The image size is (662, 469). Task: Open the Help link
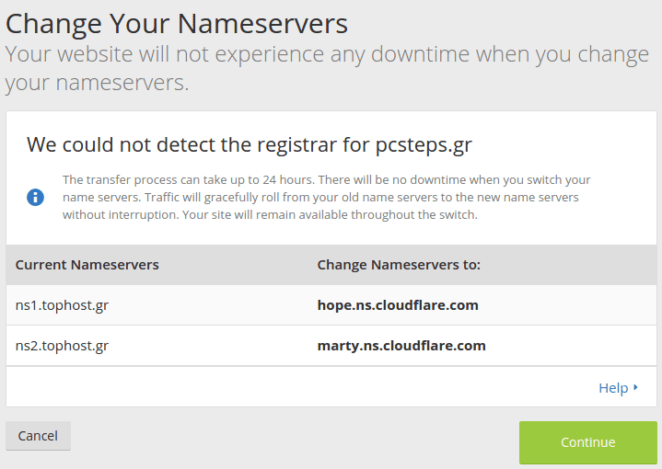[x=613, y=388]
